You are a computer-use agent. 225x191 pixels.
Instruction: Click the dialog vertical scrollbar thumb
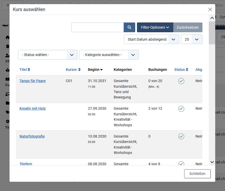pos(212,33)
